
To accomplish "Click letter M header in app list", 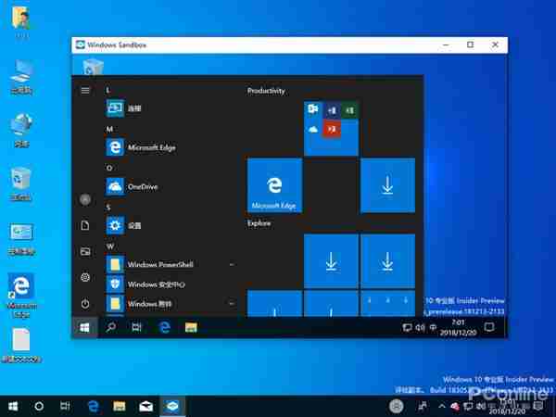I will pyautogui.click(x=109, y=129).
